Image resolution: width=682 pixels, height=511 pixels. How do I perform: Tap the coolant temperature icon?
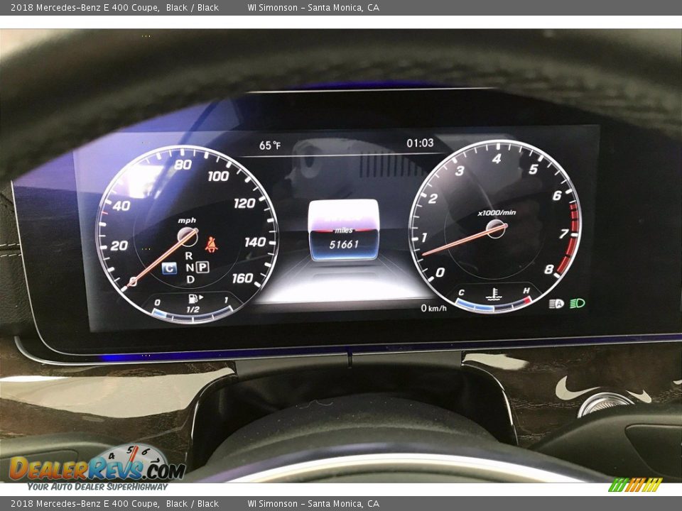coord(494,295)
